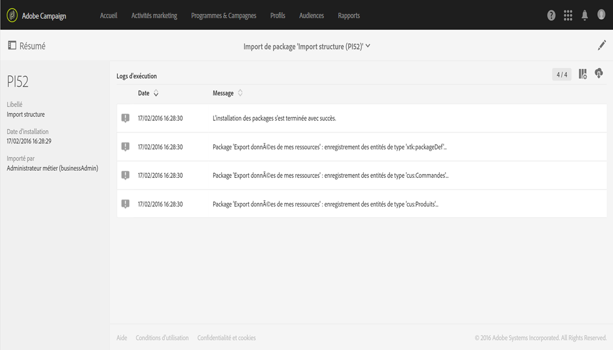The width and height of the screenshot is (613, 350).
Task: Sort the logs by Date column
Action: (148, 93)
